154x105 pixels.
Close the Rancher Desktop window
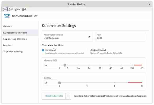click(149, 4)
